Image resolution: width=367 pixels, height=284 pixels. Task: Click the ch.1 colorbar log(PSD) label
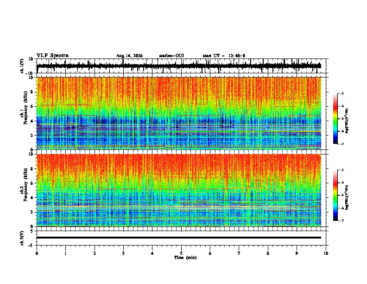[x=347, y=121]
